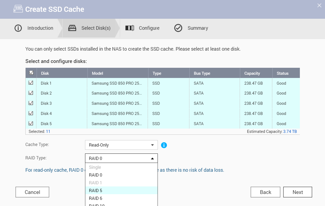325x206 pixels.
Task: Click the Summary checkmark icon
Action: click(178, 28)
